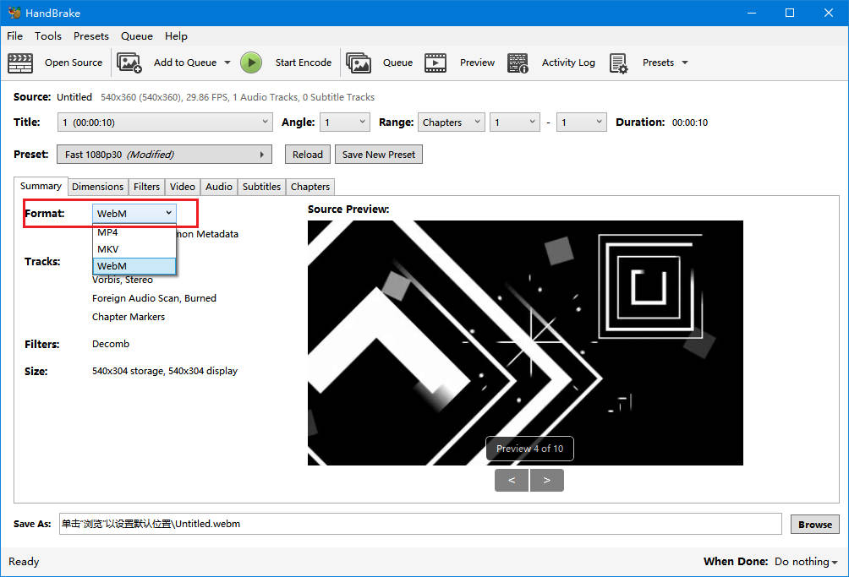
Task: Open the Help menu
Action: point(176,36)
